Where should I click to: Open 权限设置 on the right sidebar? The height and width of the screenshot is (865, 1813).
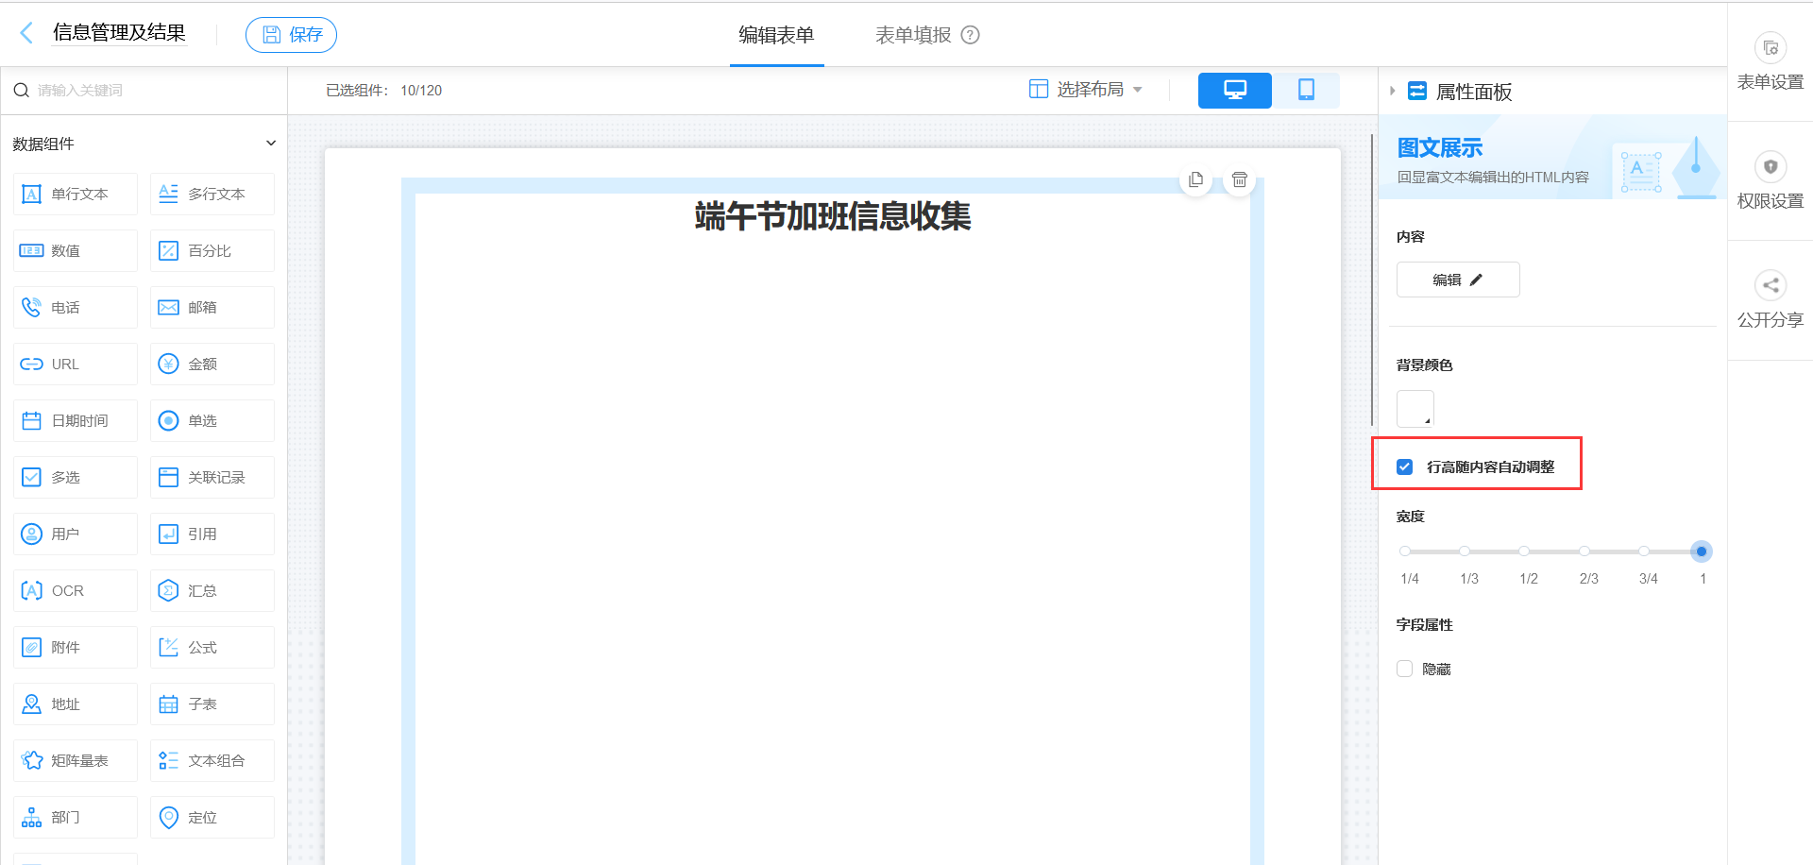[x=1770, y=179]
